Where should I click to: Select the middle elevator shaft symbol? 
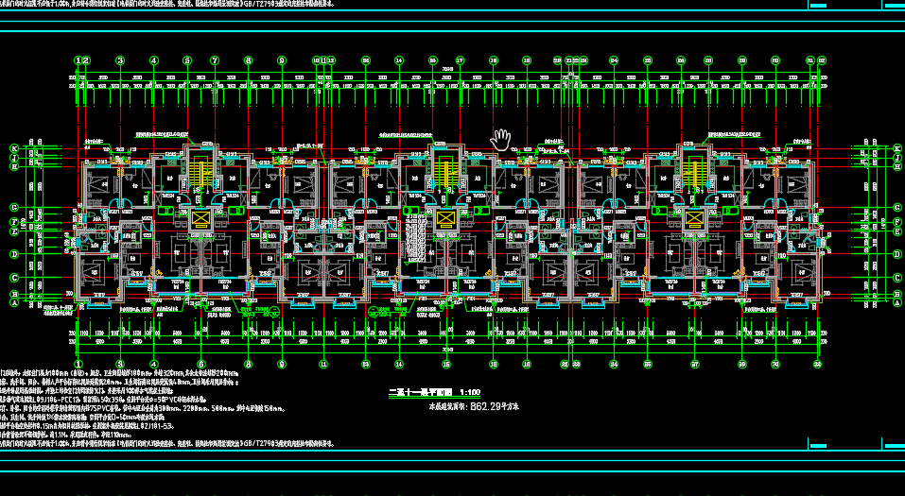(446, 219)
